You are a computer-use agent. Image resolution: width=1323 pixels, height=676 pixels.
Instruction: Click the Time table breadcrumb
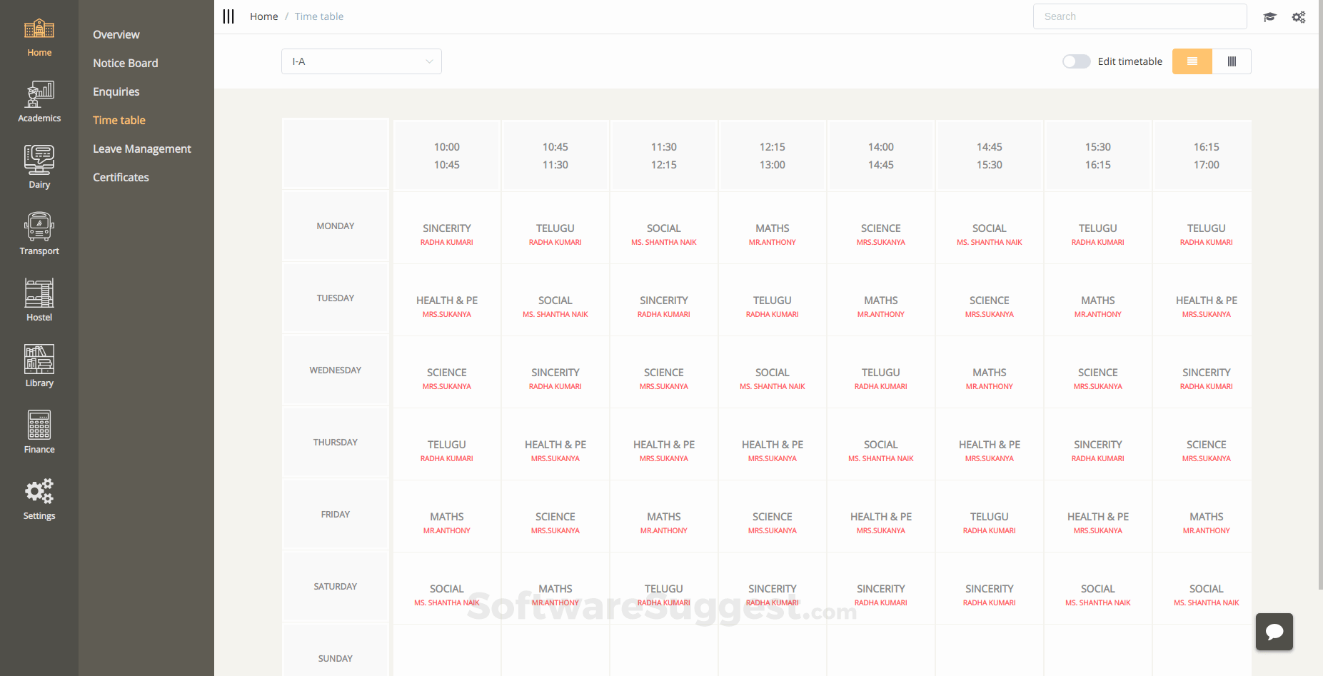(x=319, y=16)
